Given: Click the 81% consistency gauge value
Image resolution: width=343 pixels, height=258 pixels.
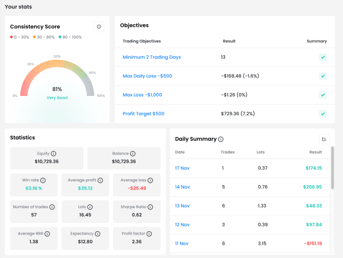Looking at the screenshot, I should click(57, 89).
